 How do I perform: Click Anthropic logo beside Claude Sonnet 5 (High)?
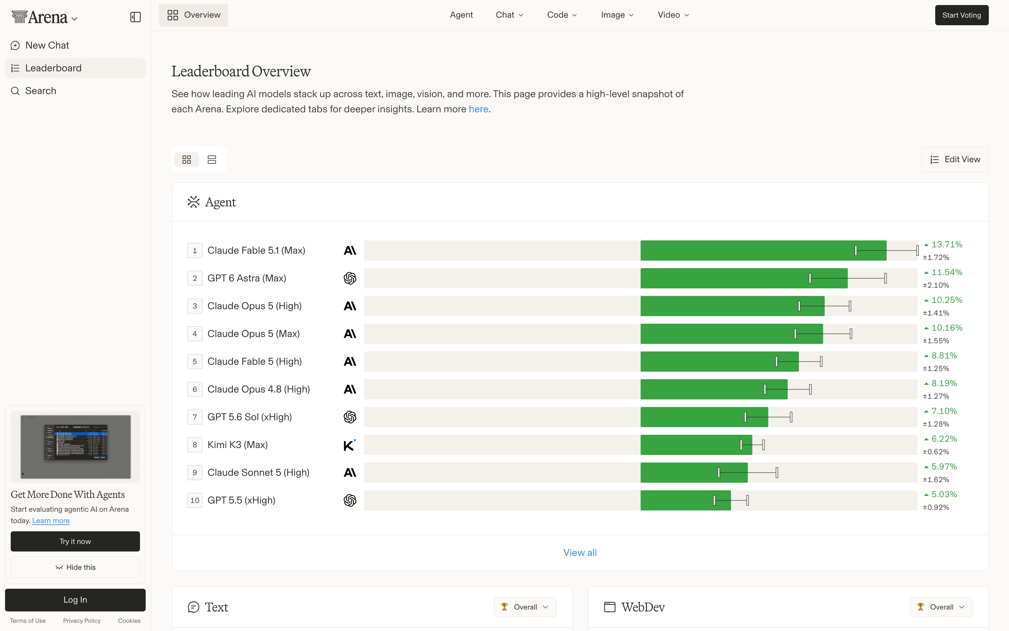point(350,472)
